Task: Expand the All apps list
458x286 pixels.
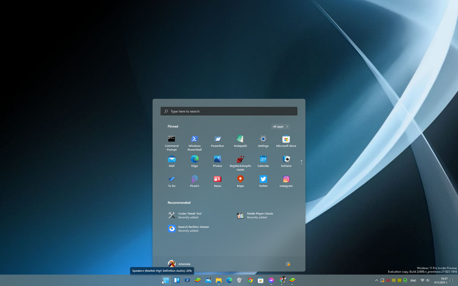Action: click(281, 127)
